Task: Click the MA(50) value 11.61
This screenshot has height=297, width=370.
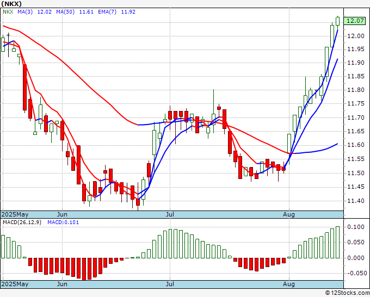Action: (86, 12)
